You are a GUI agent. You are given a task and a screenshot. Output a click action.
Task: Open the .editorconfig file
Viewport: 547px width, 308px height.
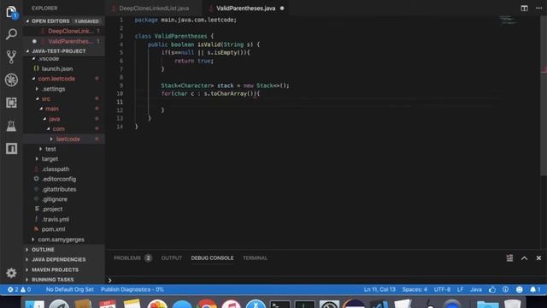coord(64,179)
